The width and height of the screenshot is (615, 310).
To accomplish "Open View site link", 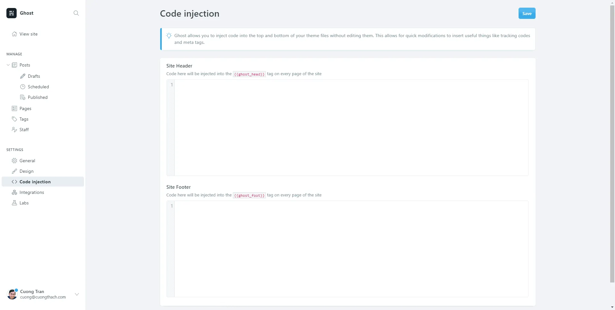I will click(29, 34).
